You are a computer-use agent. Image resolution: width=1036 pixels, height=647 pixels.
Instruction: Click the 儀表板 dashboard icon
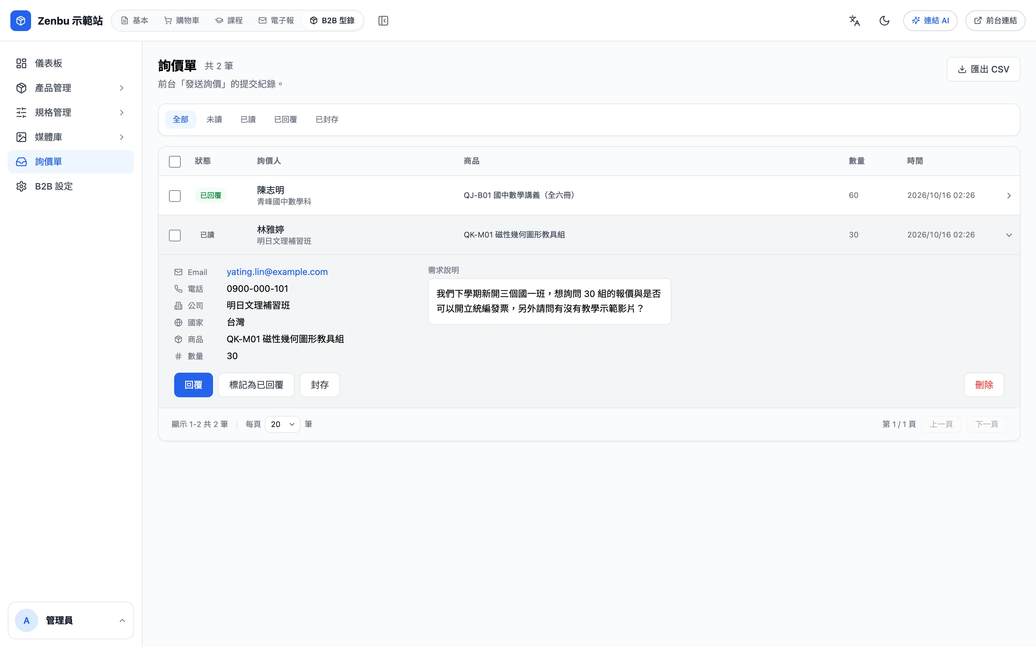coord(21,63)
